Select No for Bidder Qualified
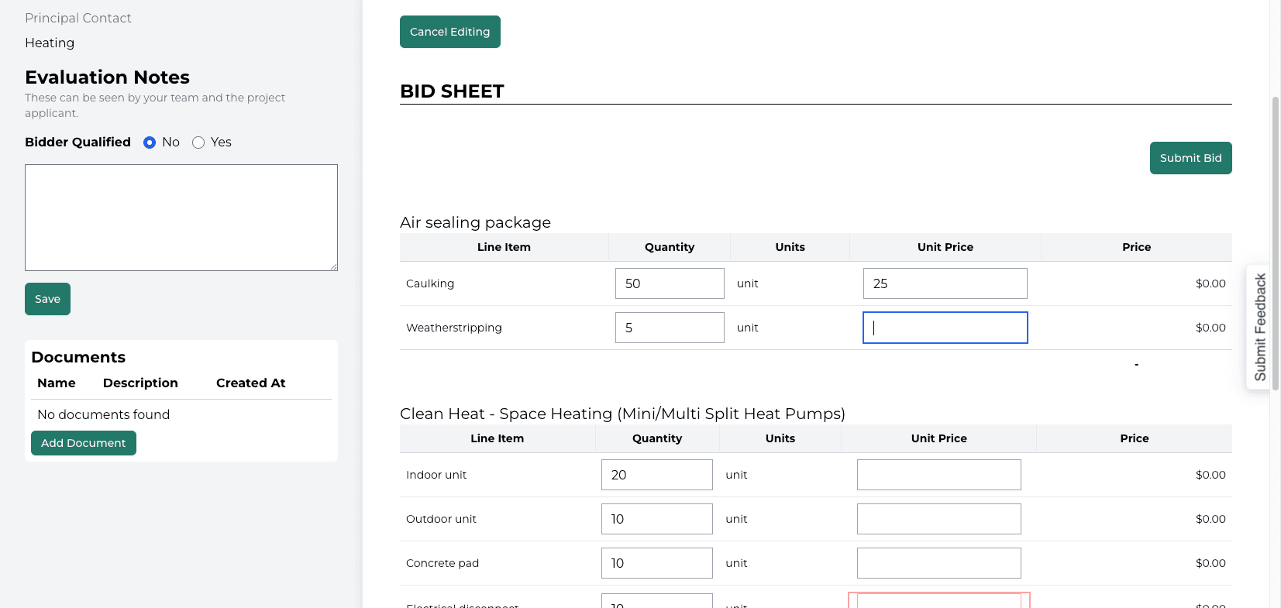 tap(150, 143)
